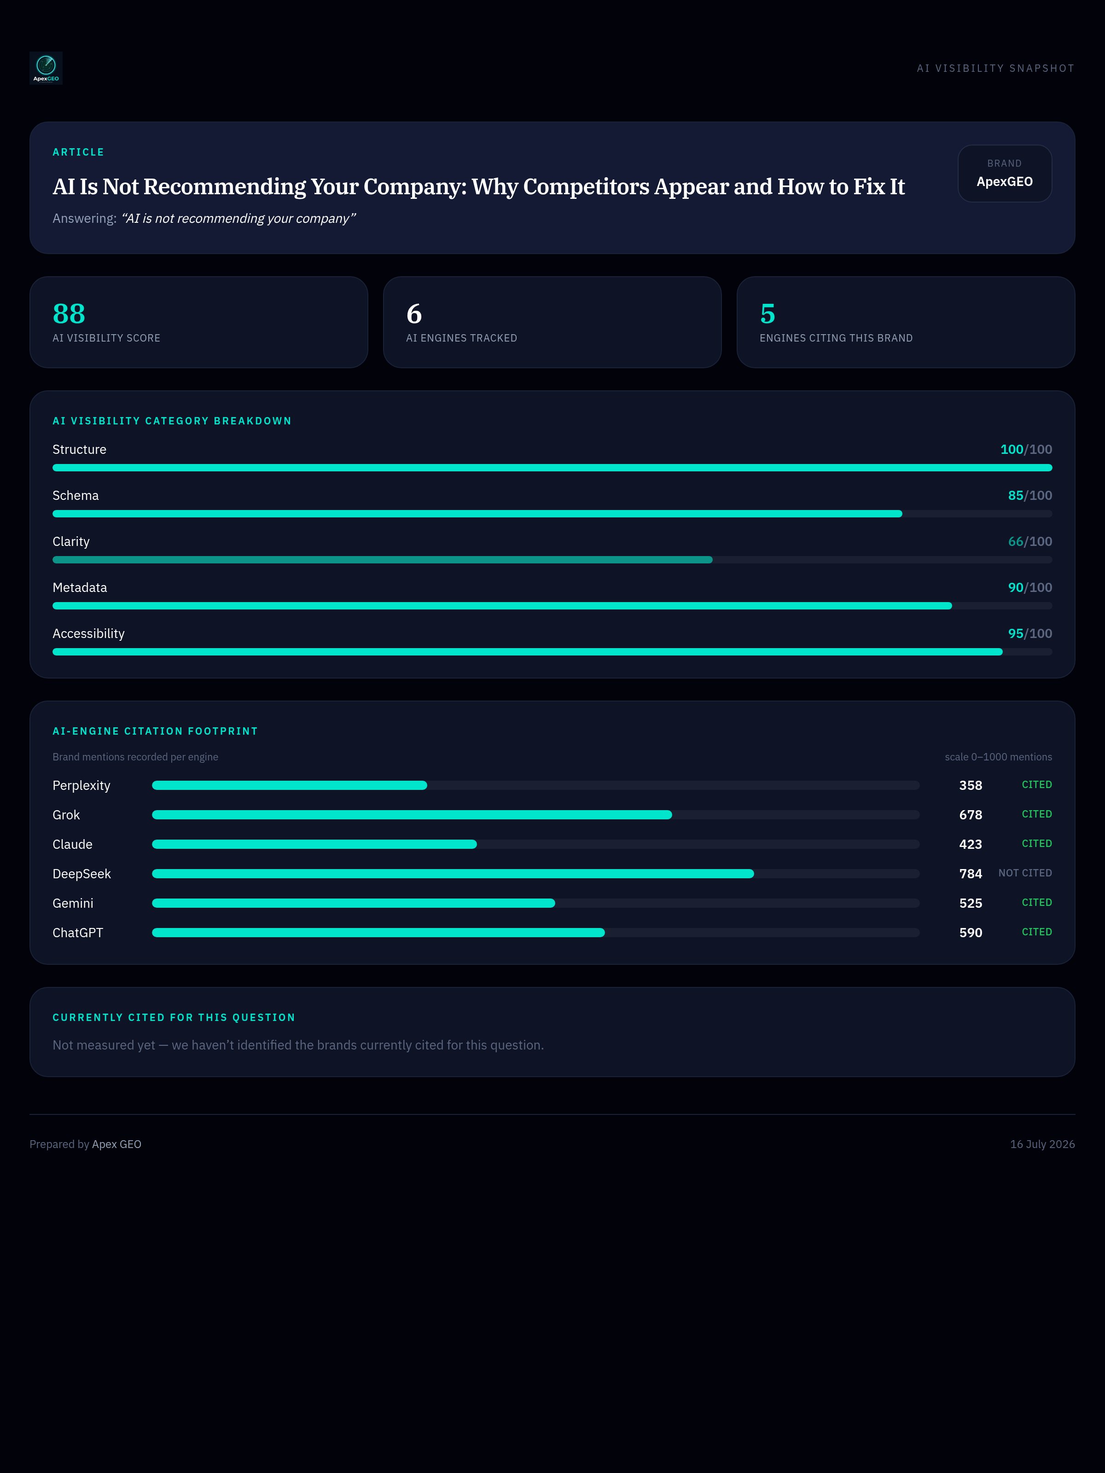Click the AI-Engine Citation Footprint heading
1105x1473 pixels.
(155, 731)
